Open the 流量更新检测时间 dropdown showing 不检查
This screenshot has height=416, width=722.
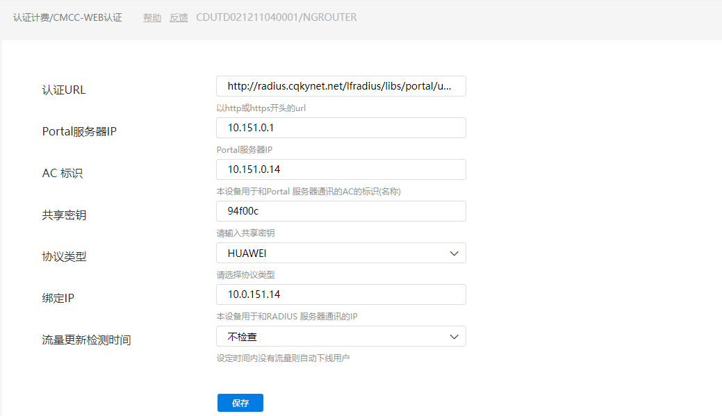click(341, 336)
